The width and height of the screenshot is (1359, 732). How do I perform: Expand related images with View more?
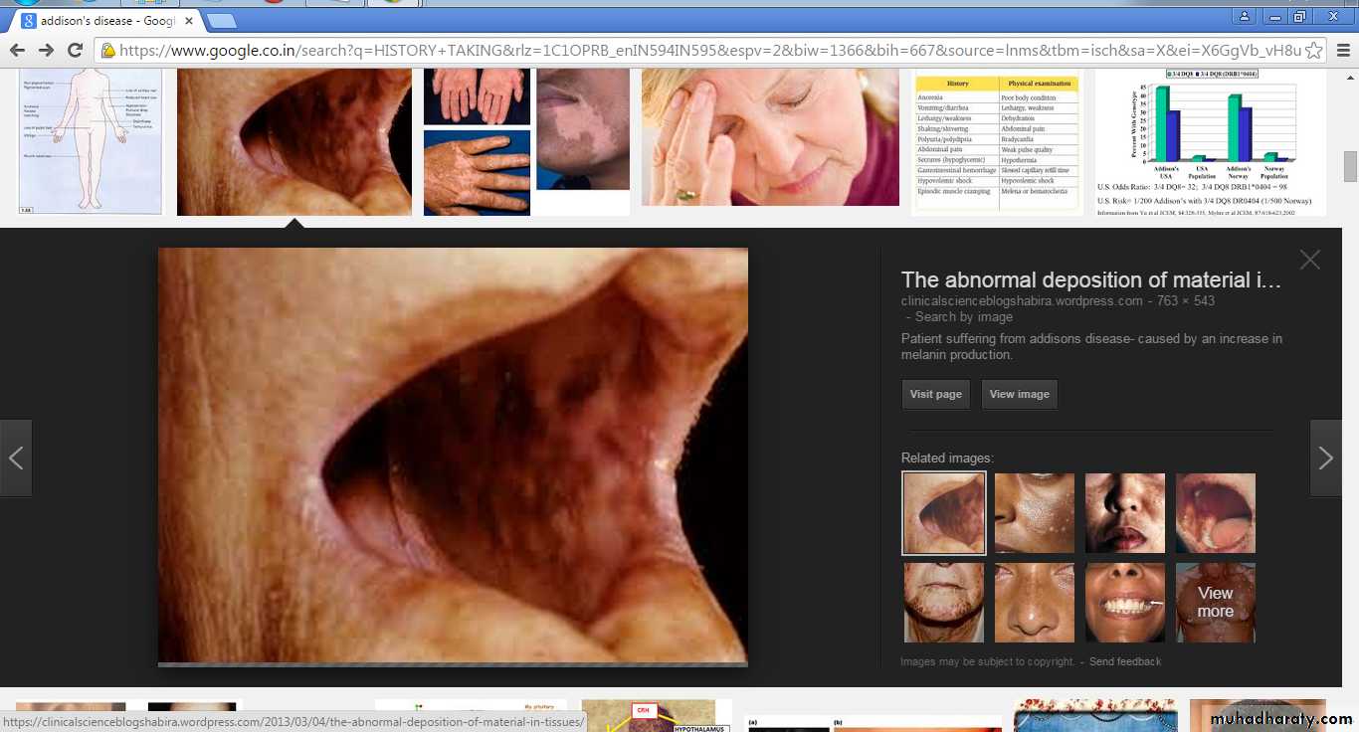(1215, 603)
